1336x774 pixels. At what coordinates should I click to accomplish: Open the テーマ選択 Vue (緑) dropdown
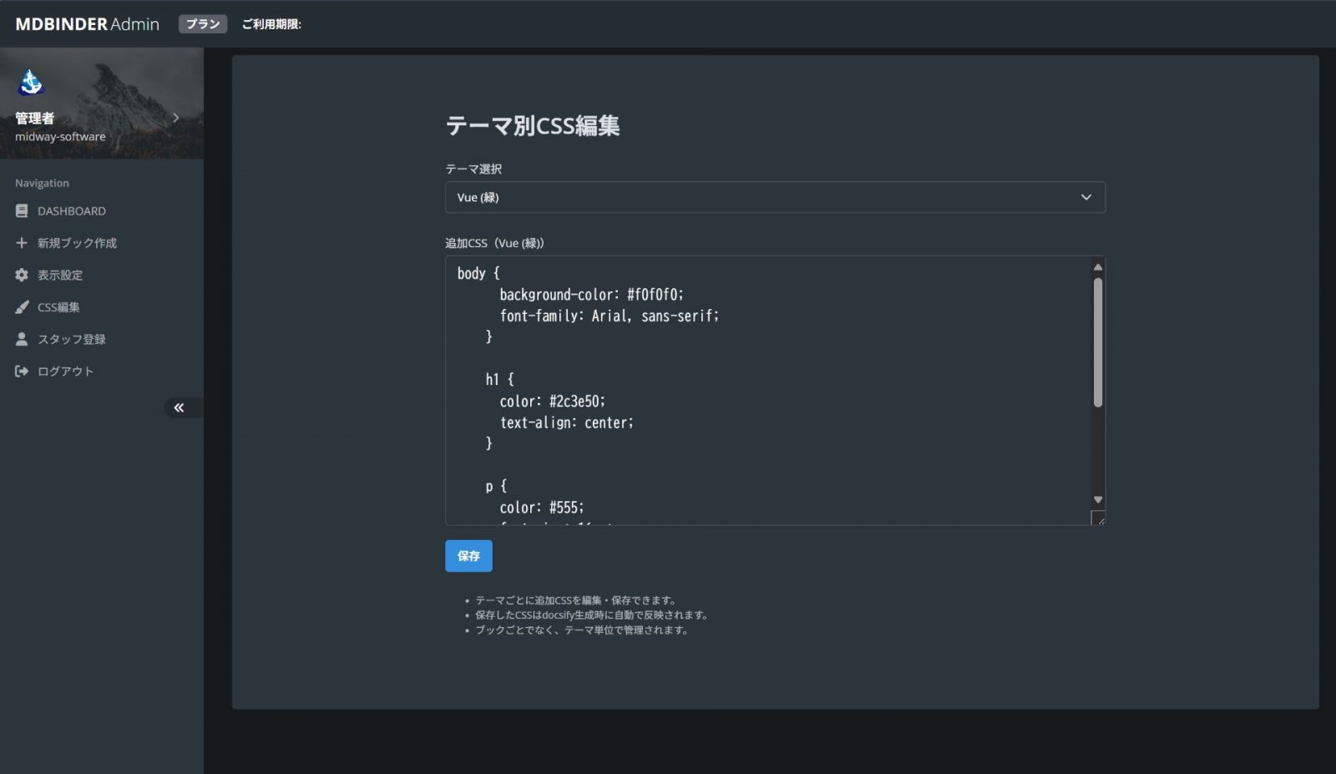tap(775, 197)
